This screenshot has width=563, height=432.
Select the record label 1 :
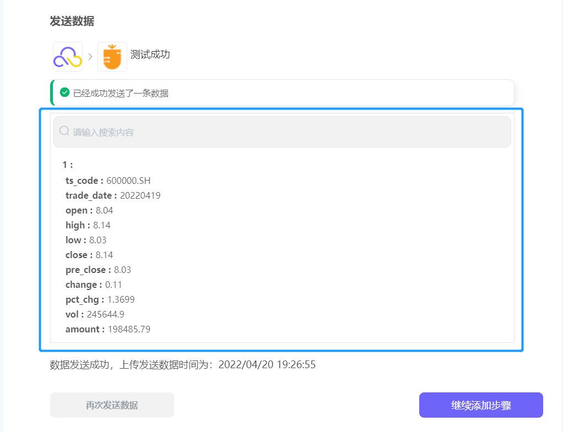click(x=68, y=165)
